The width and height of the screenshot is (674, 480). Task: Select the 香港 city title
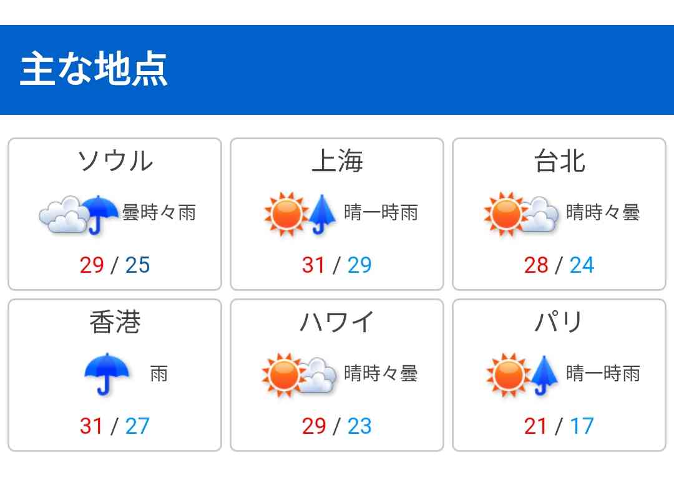point(115,321)
